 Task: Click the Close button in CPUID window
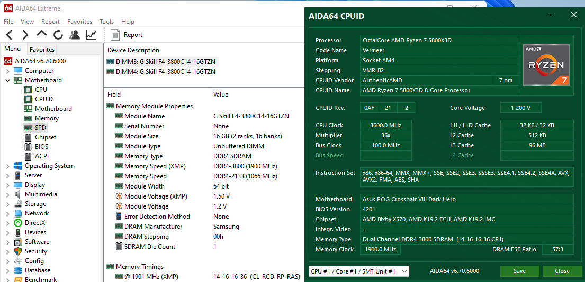tap(562, 271)
